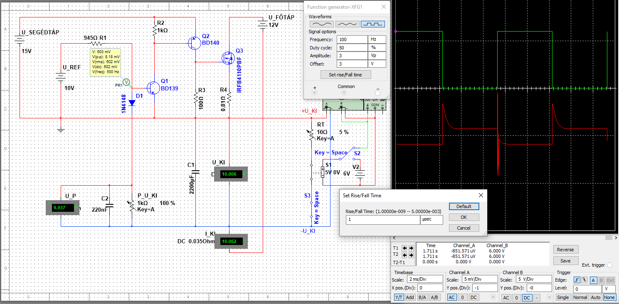This screenshot has width=619, height=304.
Task: Click the Default button in the dialog
Action: (x=464, y=206)
